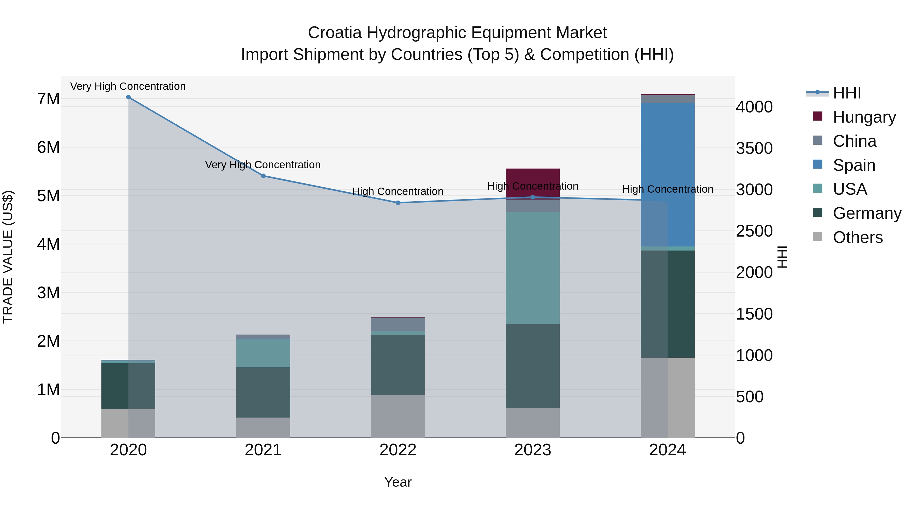This screenshot has height=514, width=915.
Task: Click the 'Year' x-axis title
Action: [398, 482]
